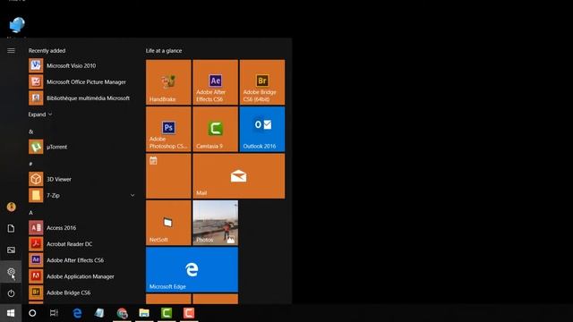The height and width of the screenshot is (322, 573).
Task: Click the HandBrake tile
Action: point(168,82)
